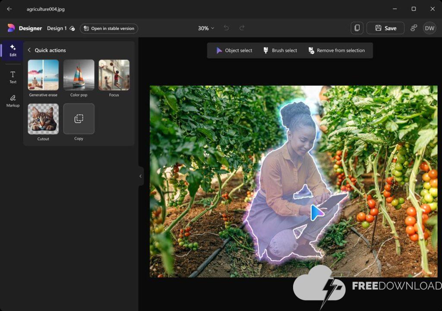Click the redo arrow icon

coord(242,28)
